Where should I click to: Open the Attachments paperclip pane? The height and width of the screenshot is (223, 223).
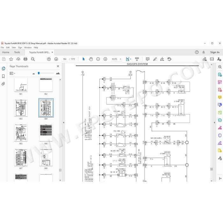click(x=3, y=84)
